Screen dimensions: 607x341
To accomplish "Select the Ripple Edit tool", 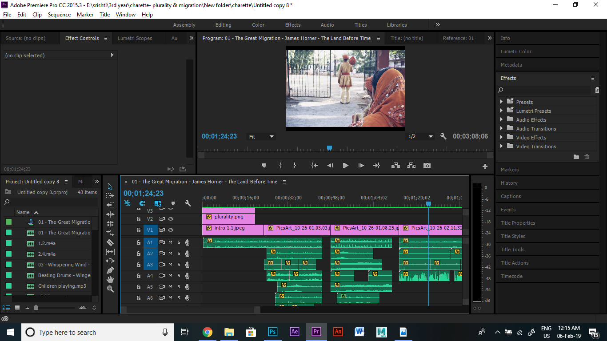I will [110, 214].
